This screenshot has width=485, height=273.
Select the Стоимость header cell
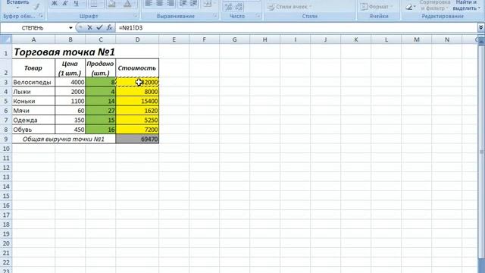point(137,67)
